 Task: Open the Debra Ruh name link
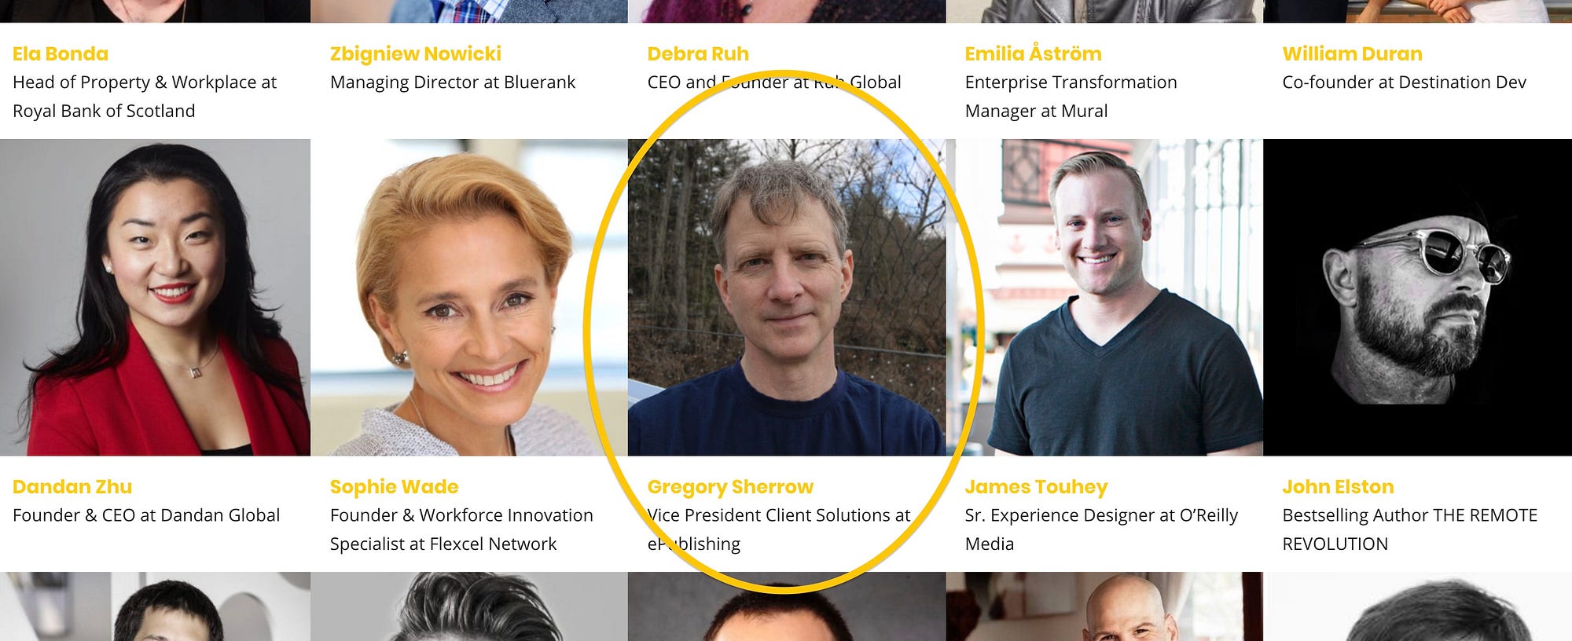698,53
